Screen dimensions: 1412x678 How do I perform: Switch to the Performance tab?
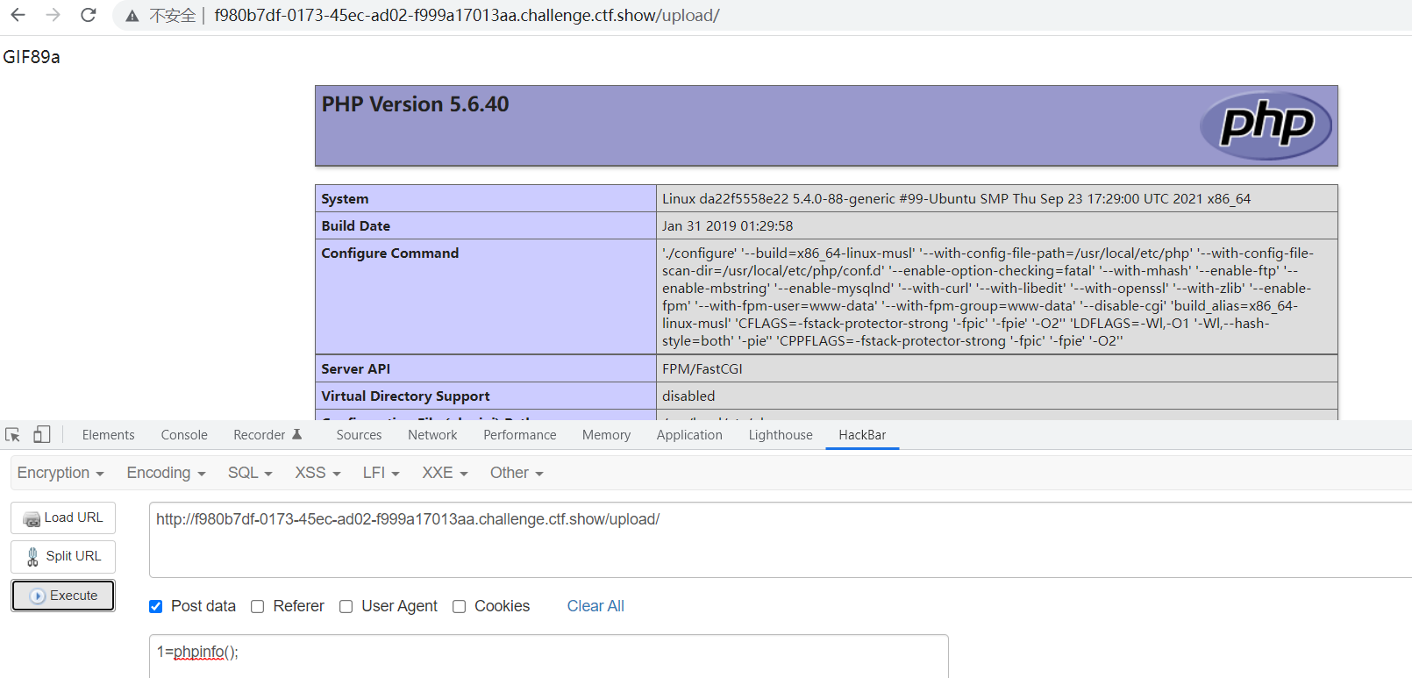[519, 434]
